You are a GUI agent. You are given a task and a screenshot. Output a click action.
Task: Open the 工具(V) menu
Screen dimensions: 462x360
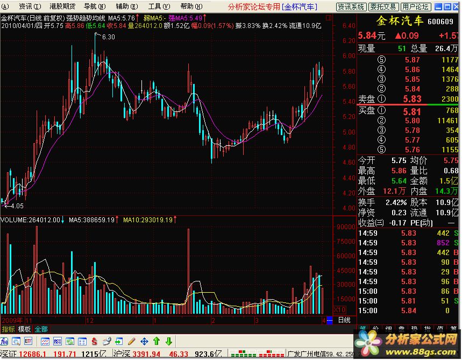[x=159, y=6]
